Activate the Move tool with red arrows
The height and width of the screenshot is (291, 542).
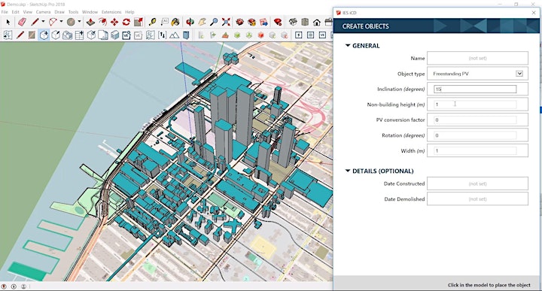tap(114, 22)
